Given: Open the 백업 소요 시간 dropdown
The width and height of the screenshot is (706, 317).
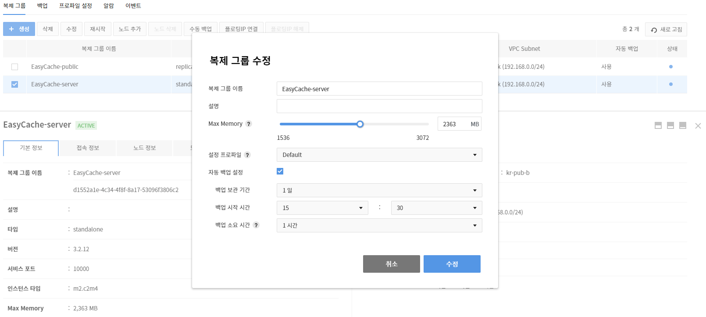Looking at the screenshot, I should coord(379,225).
